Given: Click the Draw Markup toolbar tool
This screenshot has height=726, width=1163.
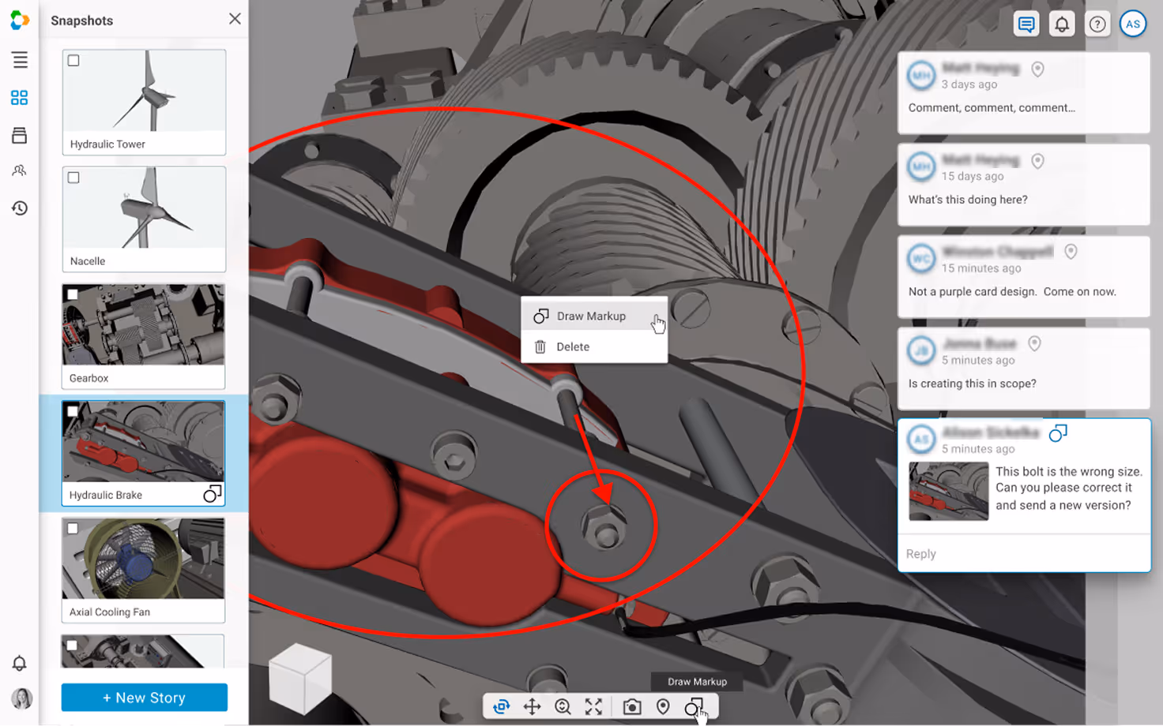Looking at the screenshot, I should pos(694,707).
